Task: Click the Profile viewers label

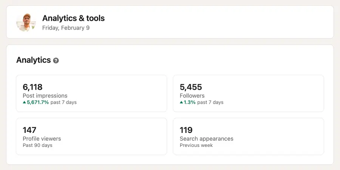Action: (42, 139)
